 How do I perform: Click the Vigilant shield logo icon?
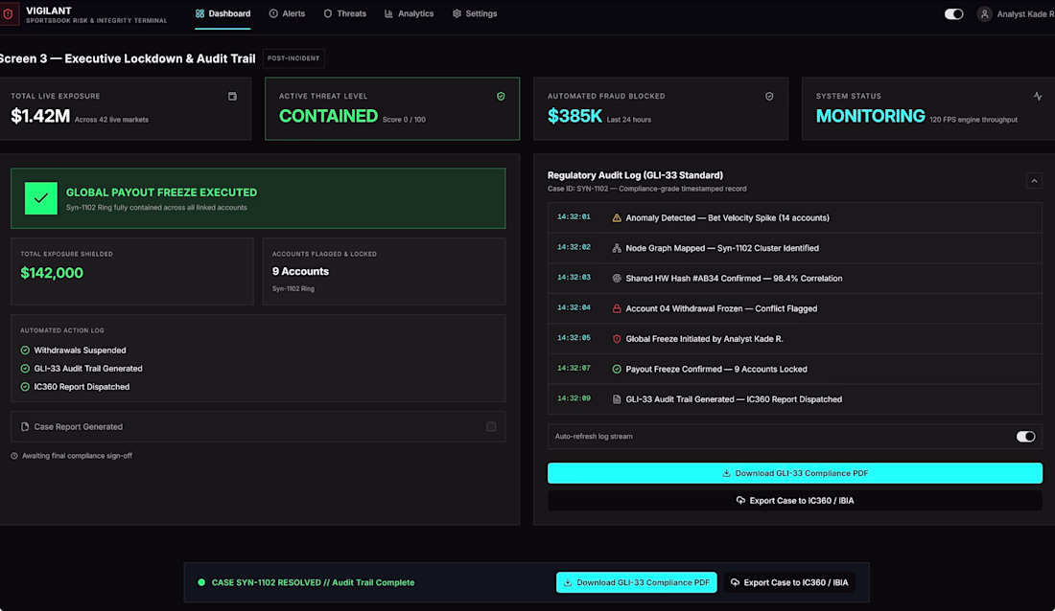coord(8,14)
